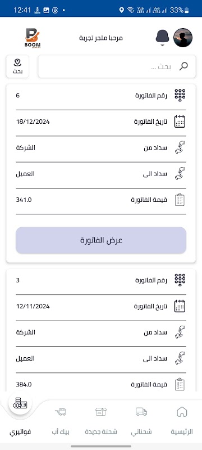Switch to شحناتي shipments tab
Viewport: 202px width, 450px height.
141,421
